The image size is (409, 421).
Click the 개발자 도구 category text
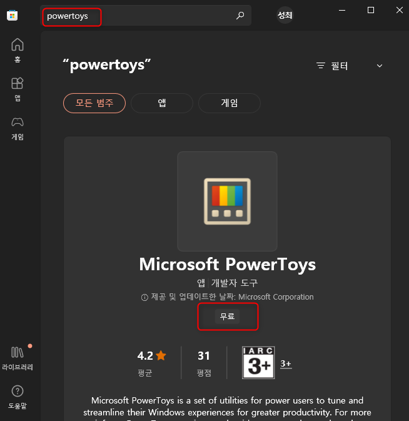[x=235, y=283]
